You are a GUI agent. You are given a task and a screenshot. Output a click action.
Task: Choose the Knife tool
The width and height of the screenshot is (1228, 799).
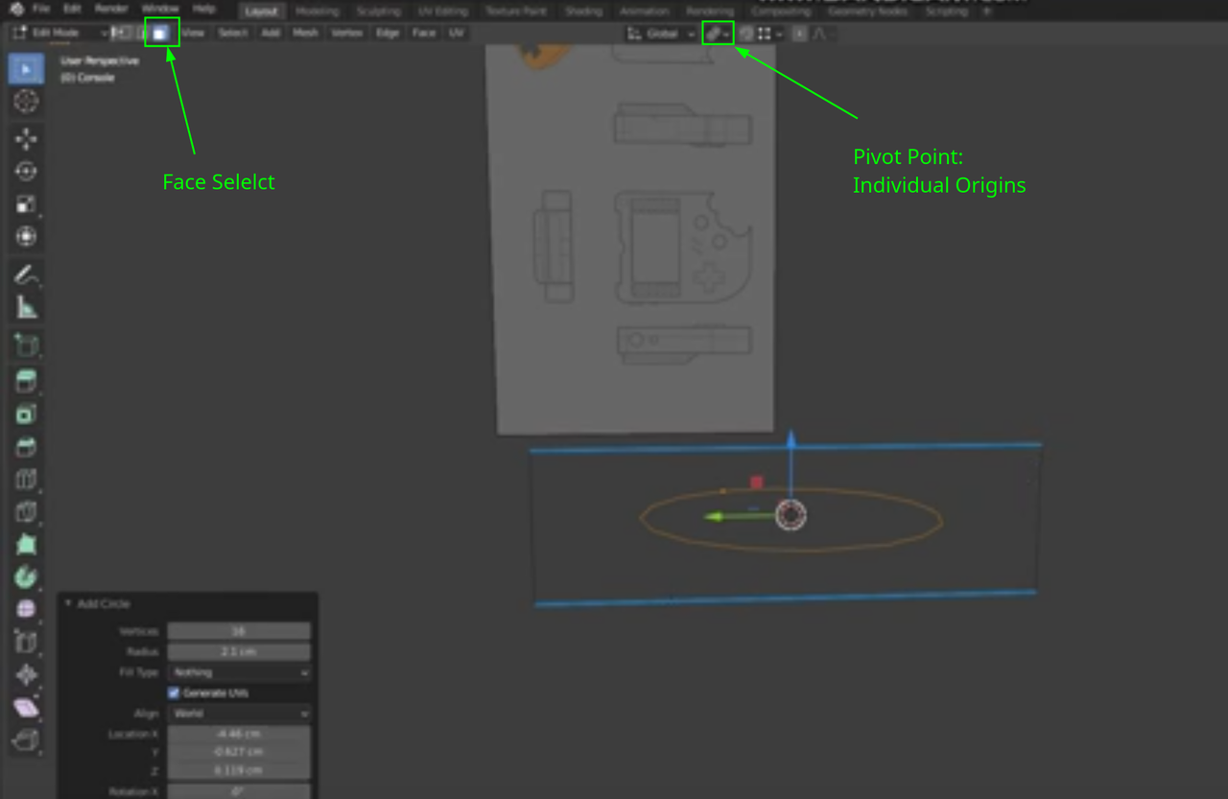(26, 512)
